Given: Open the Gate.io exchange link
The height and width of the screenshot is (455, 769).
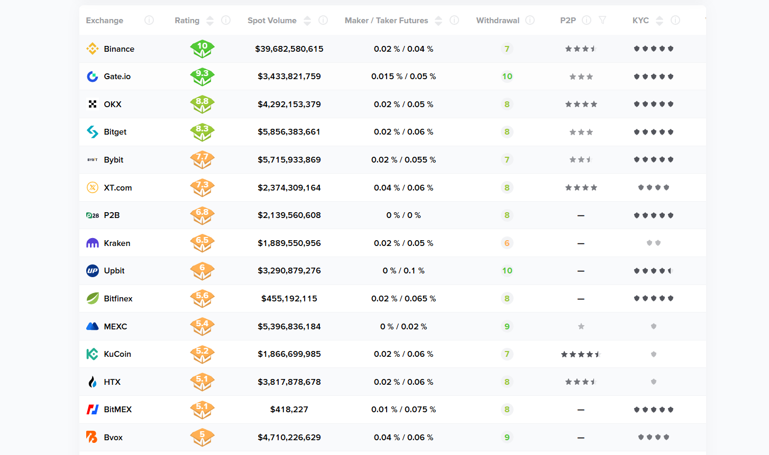Looking at the screenshot, I should [117, 77].
